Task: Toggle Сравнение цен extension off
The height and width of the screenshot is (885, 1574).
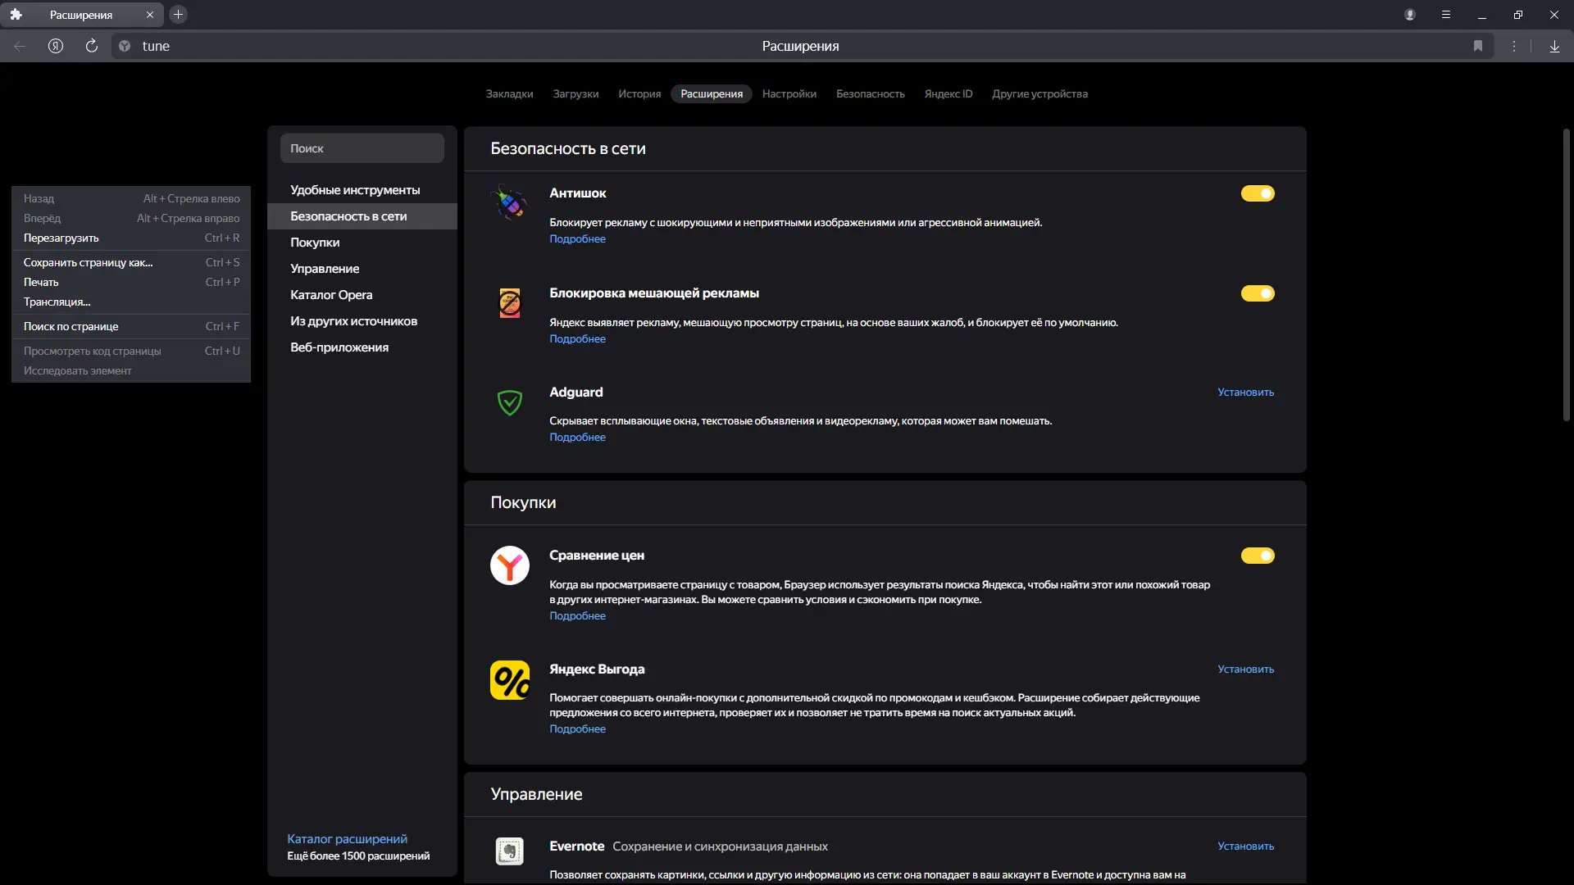Action: coord(1257,556)
